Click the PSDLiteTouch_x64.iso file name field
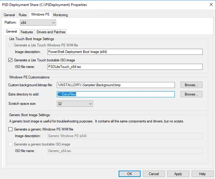Screen dimensions: 216x179 (125, 67)
